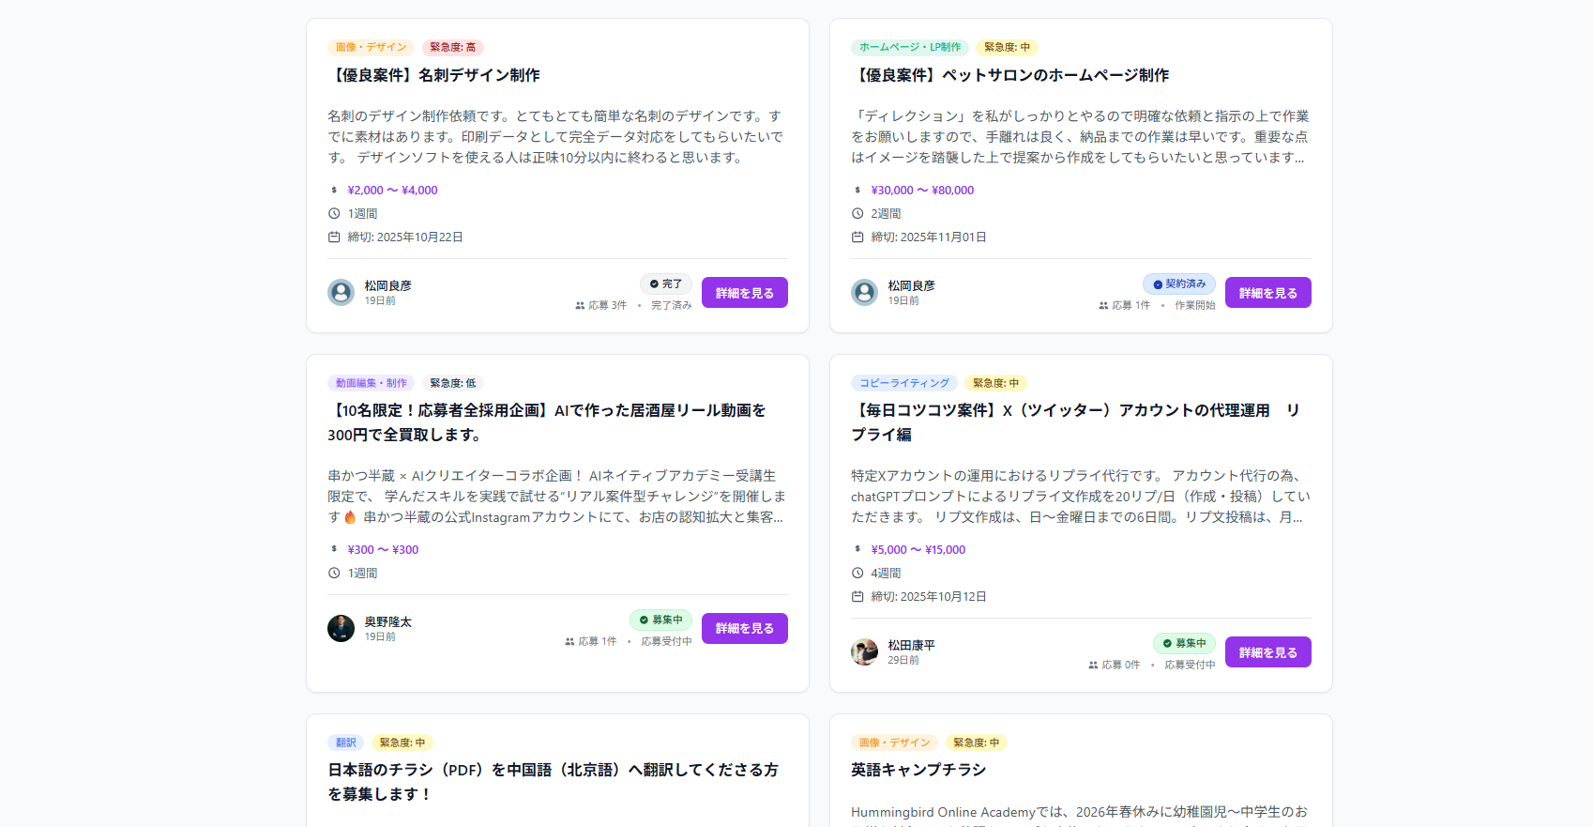1593x827 pixels.
Task: Select the 動画編集・制作 category tag
Action: [x=371, y=383]
